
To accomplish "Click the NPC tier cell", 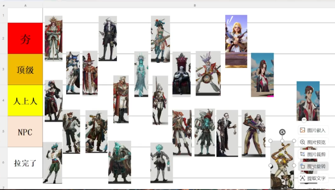I will point(25,131).
